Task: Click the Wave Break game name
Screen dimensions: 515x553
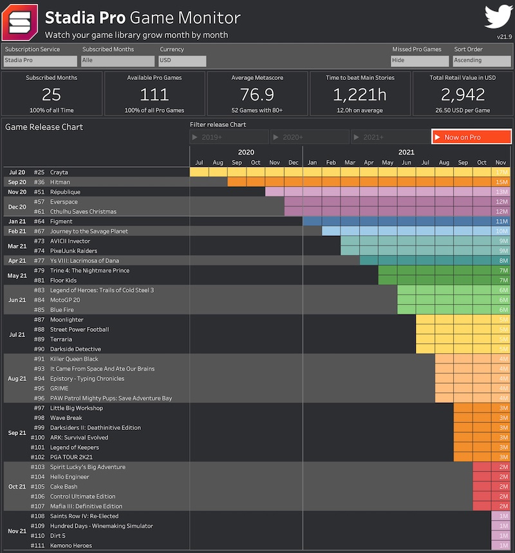Action: tap(66, 418)
